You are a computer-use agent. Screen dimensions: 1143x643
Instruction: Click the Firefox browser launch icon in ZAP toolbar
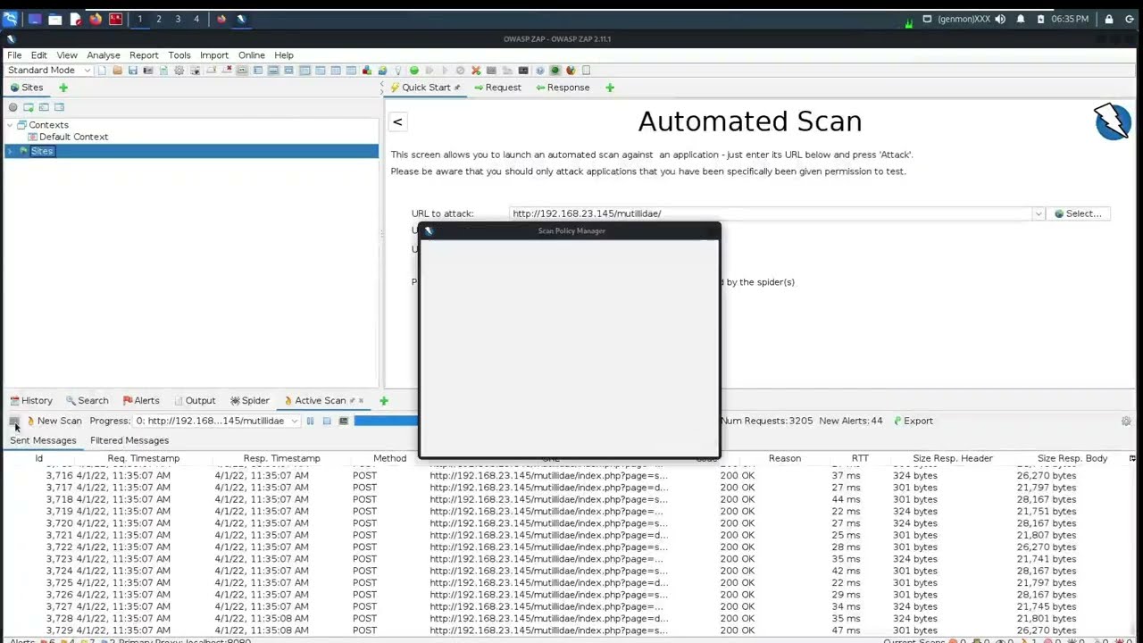click(x=571, y=71)
